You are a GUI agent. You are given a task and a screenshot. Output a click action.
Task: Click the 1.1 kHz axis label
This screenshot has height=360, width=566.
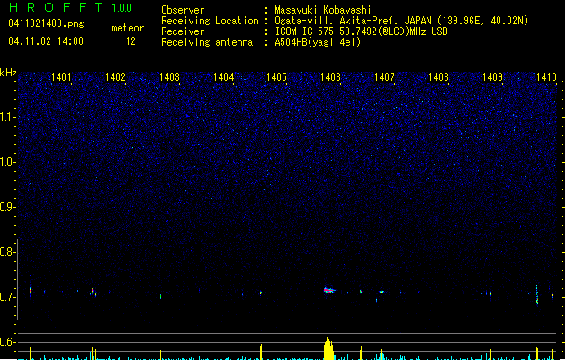click(7, 117)
